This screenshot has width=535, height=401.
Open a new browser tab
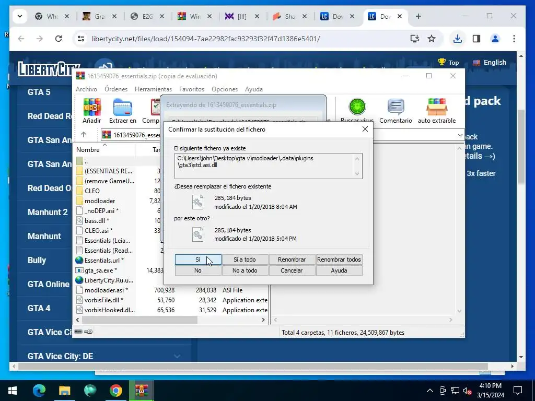coord(418,16)
